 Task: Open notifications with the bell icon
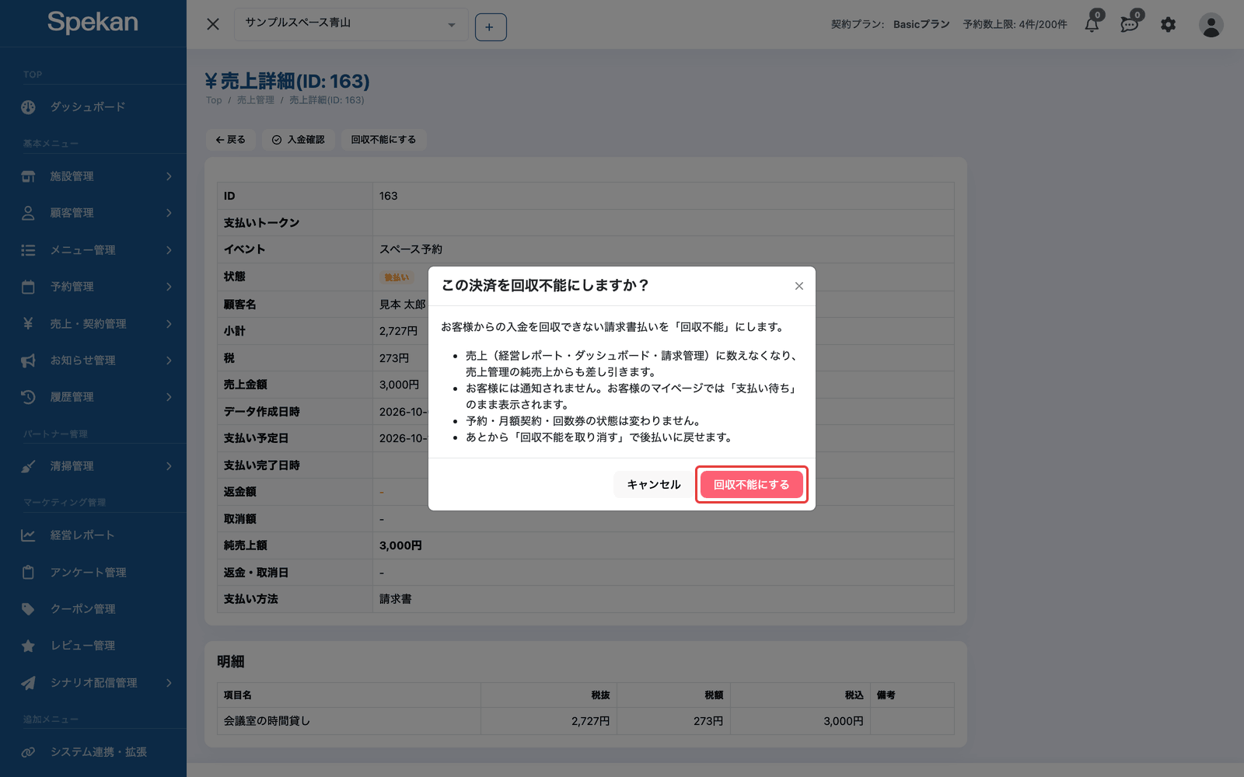click(x=1092, y=25)
